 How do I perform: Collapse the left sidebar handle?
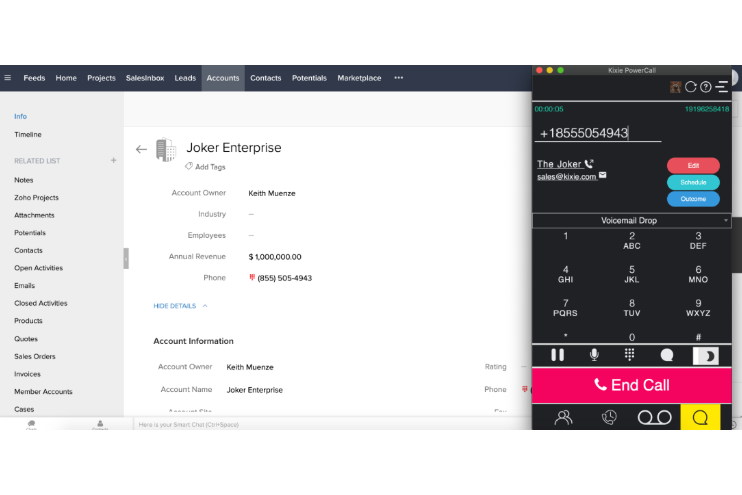point(126,259)
